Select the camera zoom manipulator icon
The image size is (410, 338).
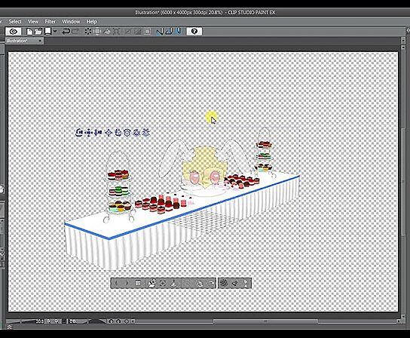[98, 133]
